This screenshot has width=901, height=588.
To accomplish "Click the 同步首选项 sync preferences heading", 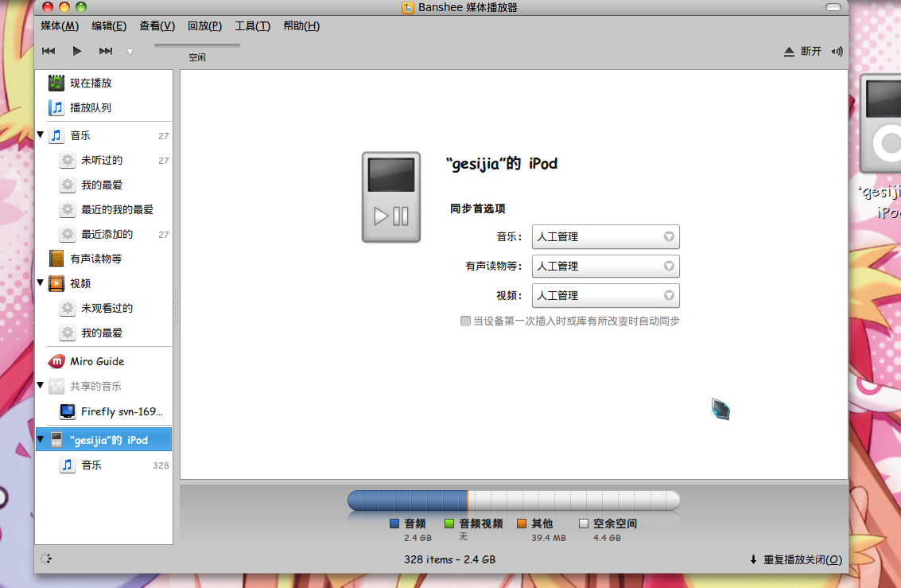I will tap(477, 208).
